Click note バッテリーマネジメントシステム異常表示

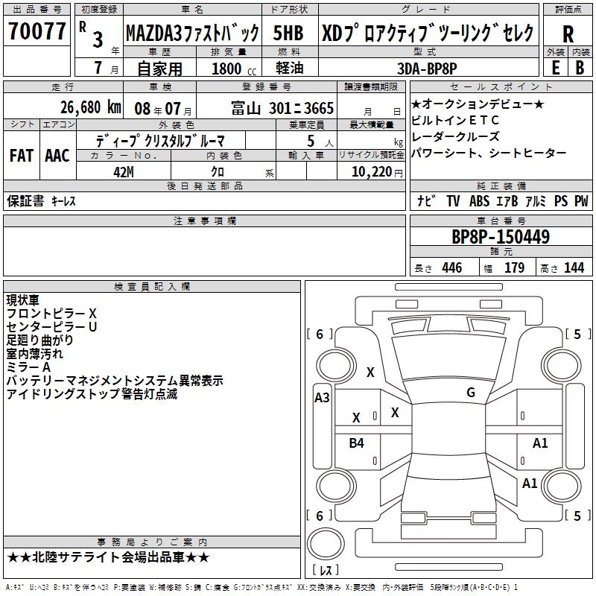(115, 381)
